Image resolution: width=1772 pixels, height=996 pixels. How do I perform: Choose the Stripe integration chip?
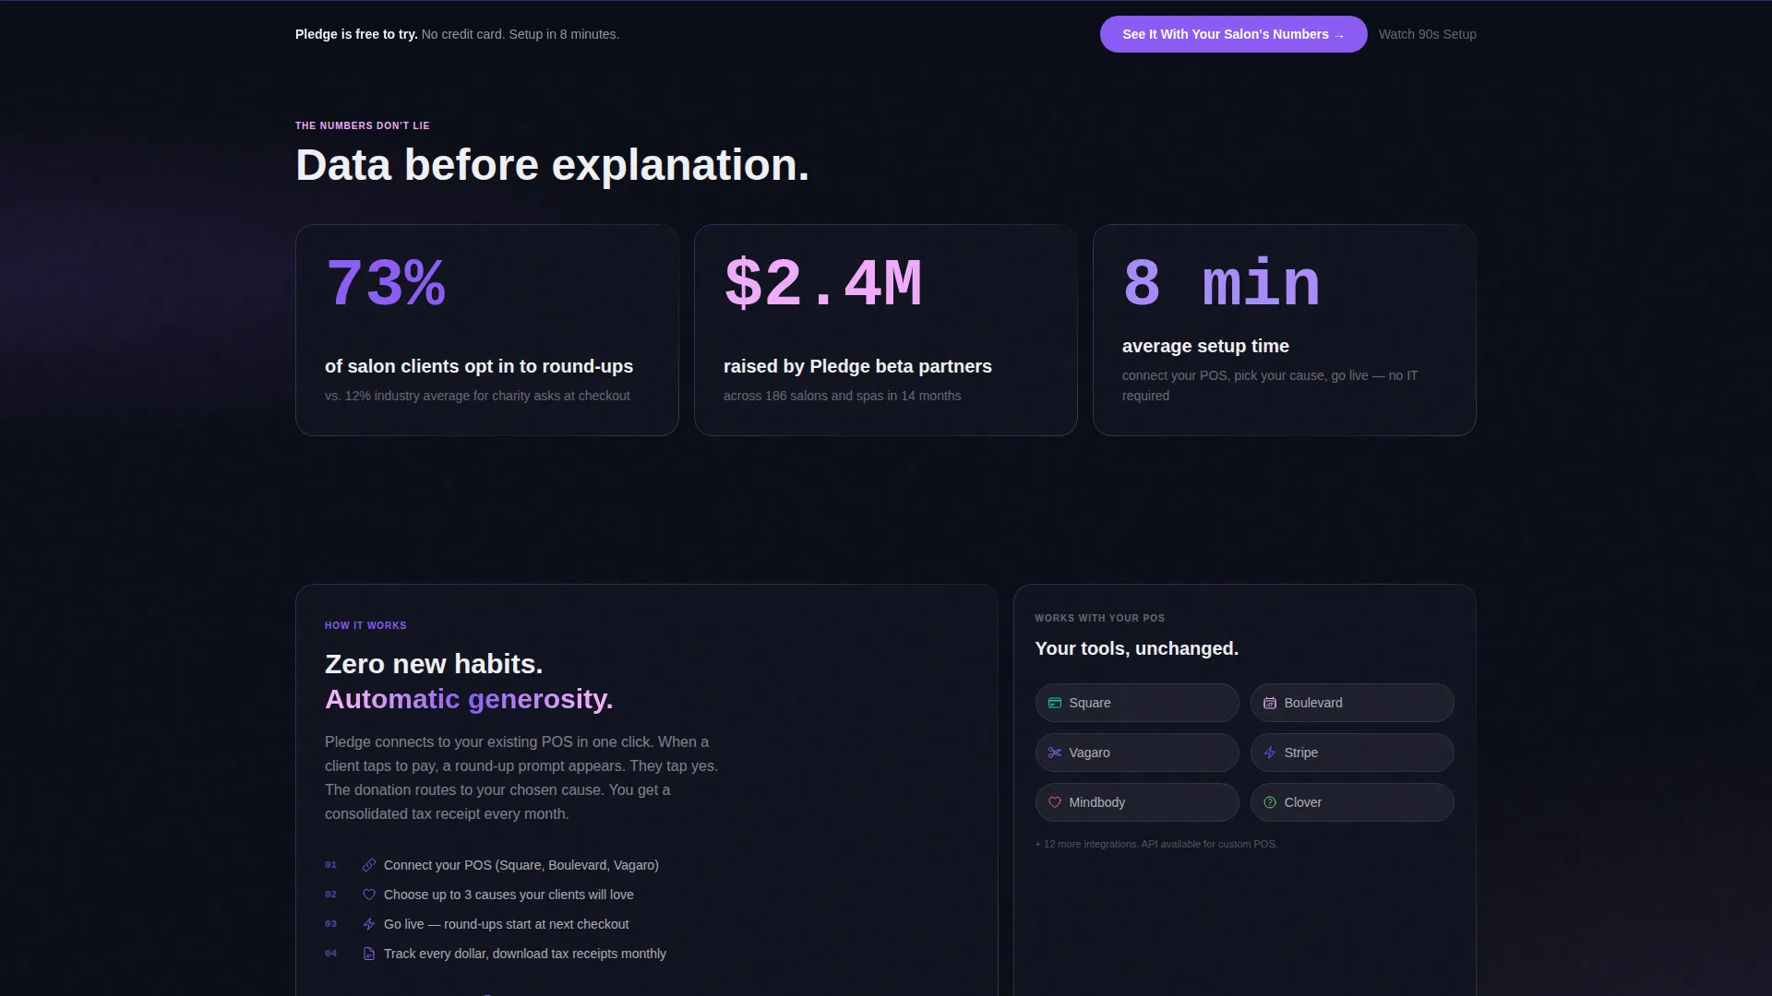[1351, 753]
